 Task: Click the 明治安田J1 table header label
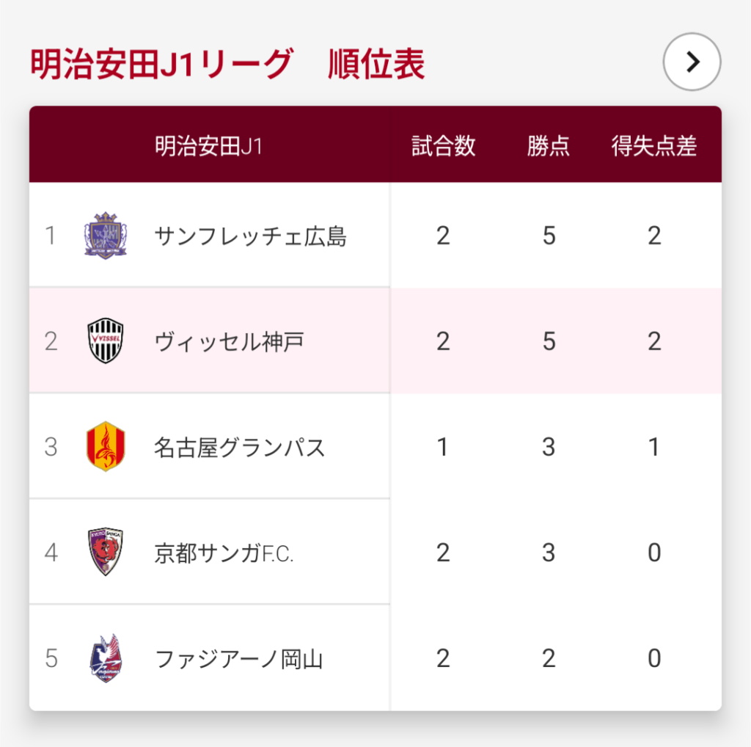(x=208, y=146)
